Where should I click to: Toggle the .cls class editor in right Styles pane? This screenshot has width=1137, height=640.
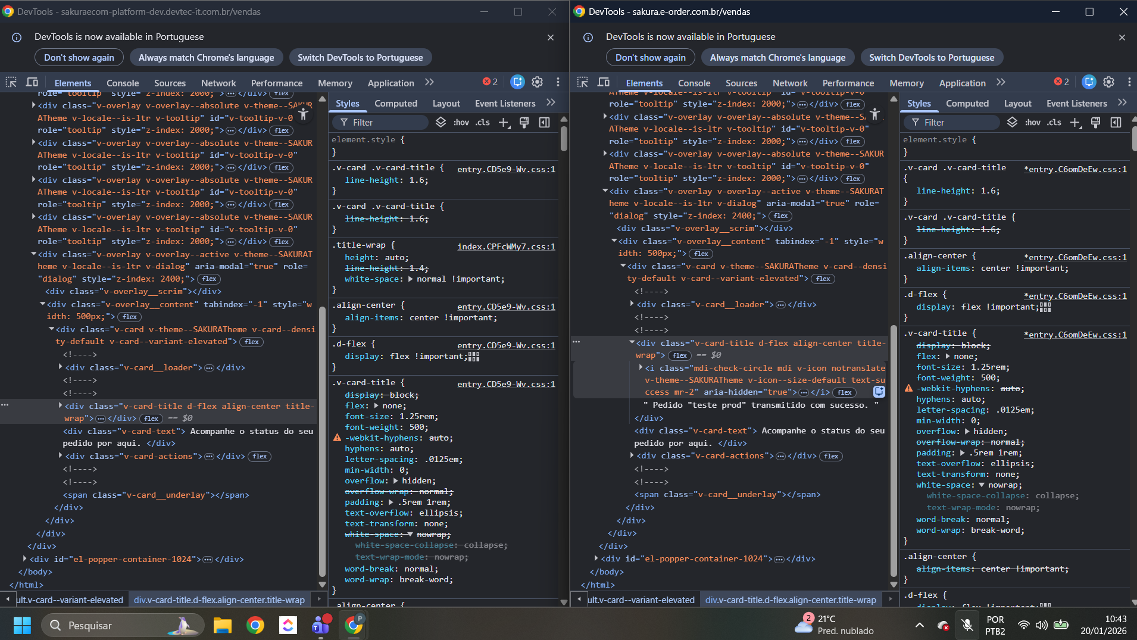click(x=1054, y=123)
